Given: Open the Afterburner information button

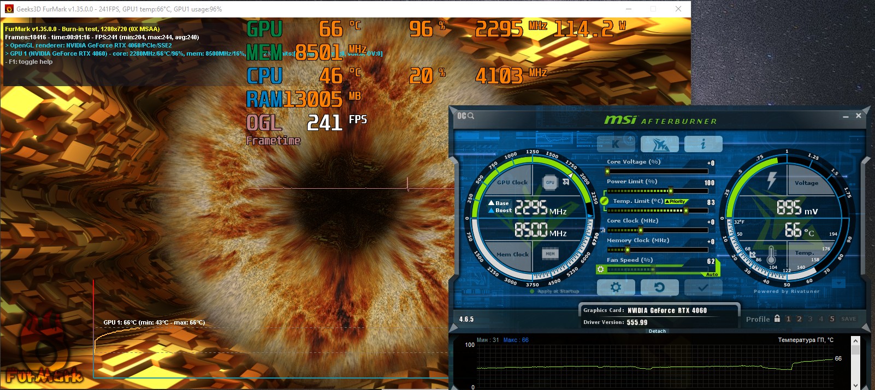Looking at the screenshot, I should (703, 144).
